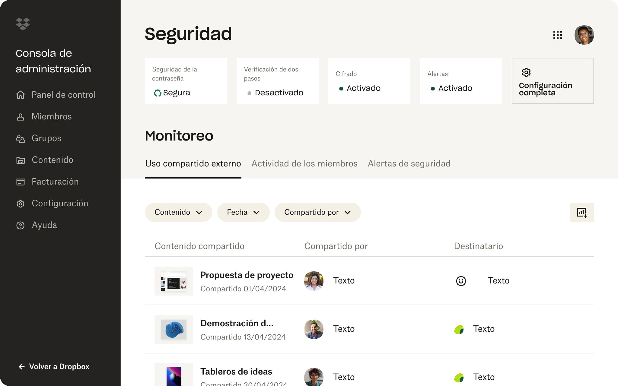Click the sharer avatar in Demostración row
This screenshot has width=618, height=386.
314,329
